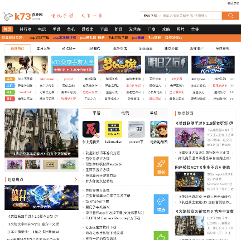Show previous slide in cathedral carousel

(9, 130)
